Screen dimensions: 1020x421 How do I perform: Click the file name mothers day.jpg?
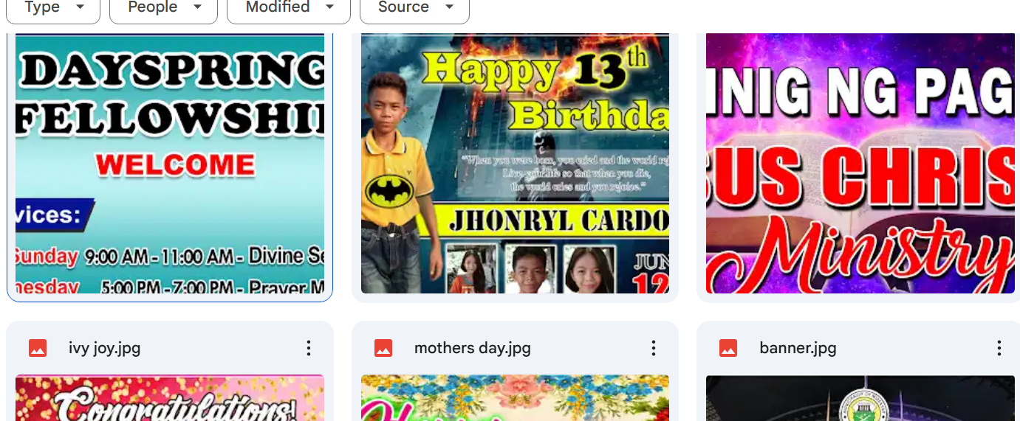pyautogui.click(x=473, y=348)
